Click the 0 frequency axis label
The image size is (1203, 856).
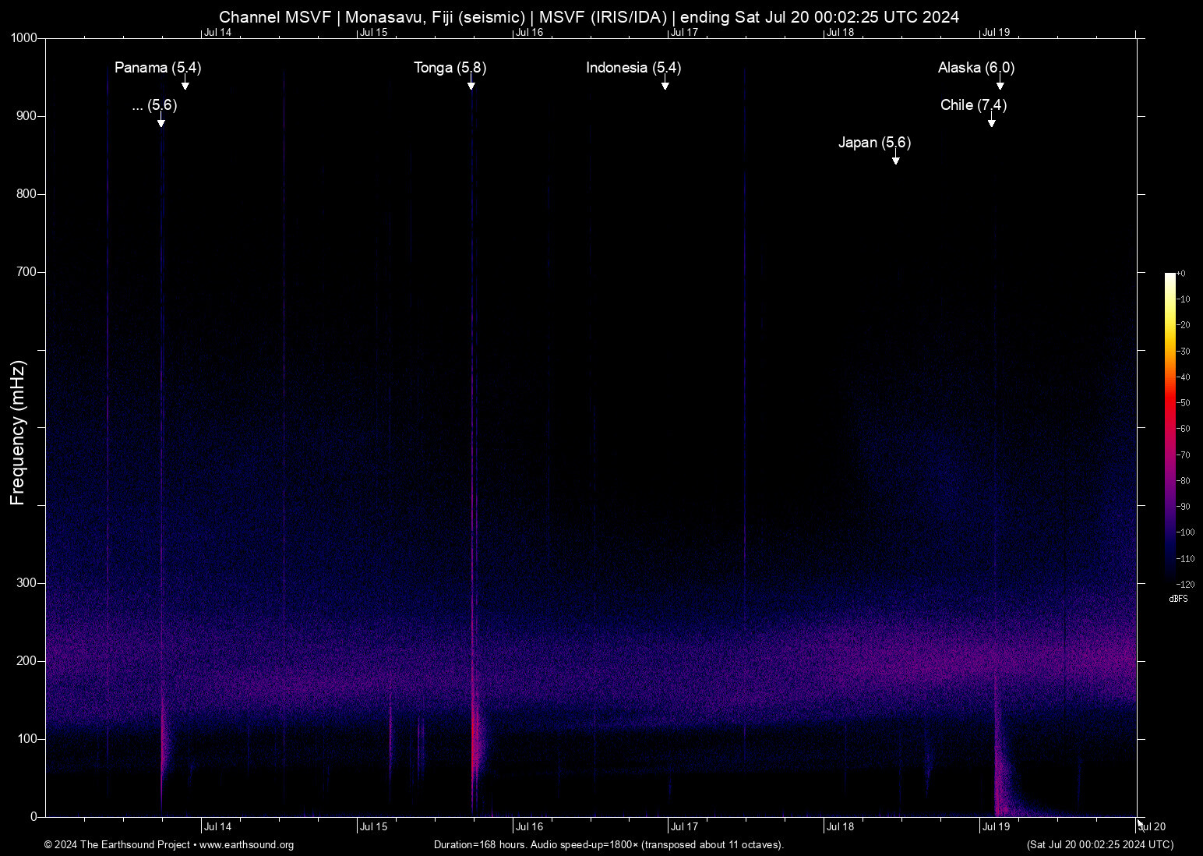point(34,817)
